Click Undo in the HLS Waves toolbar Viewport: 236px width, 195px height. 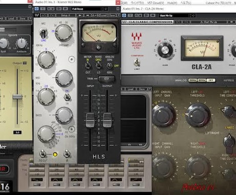(x=44, y=15)
